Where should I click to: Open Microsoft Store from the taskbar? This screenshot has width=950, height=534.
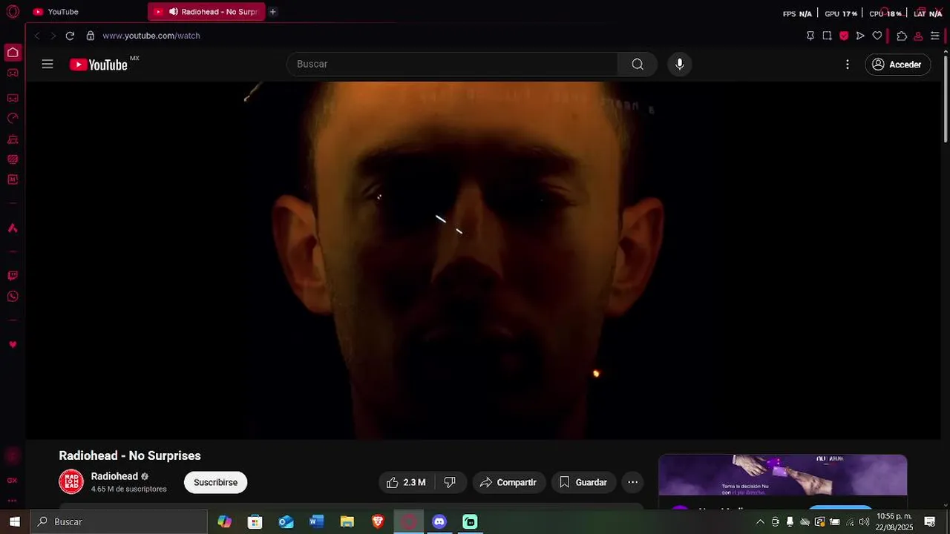point(255,522)
